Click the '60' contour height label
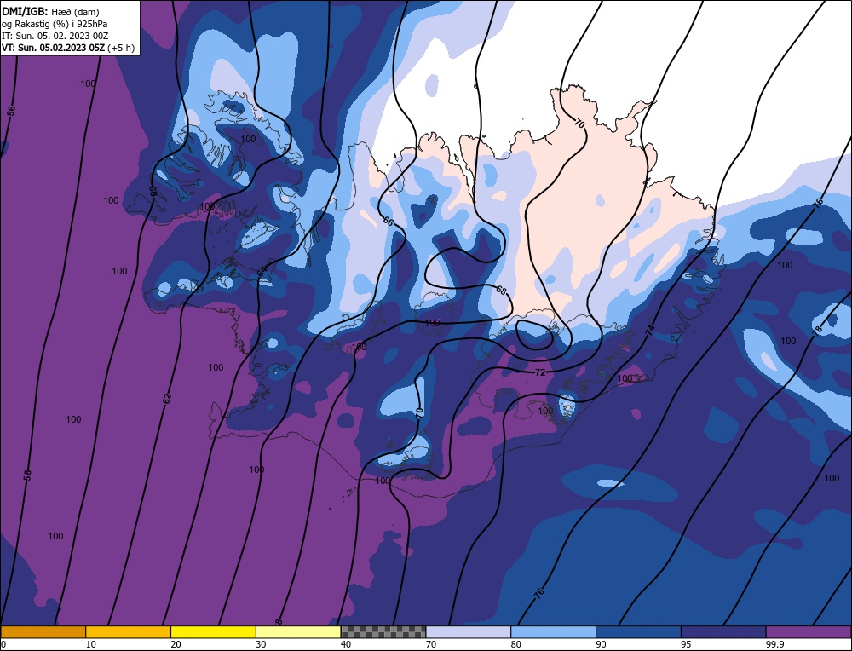The image size is (852, 651). [153, 191]
